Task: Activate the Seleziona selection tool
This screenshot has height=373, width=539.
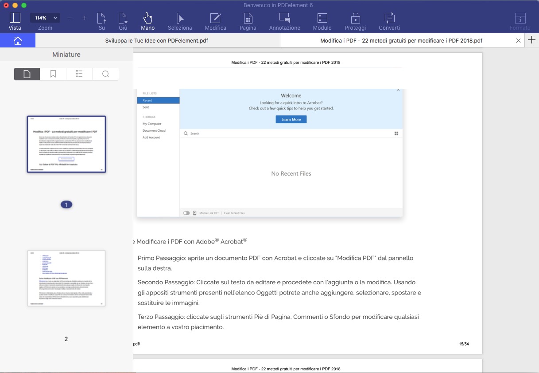Action: tap(180, 21)
